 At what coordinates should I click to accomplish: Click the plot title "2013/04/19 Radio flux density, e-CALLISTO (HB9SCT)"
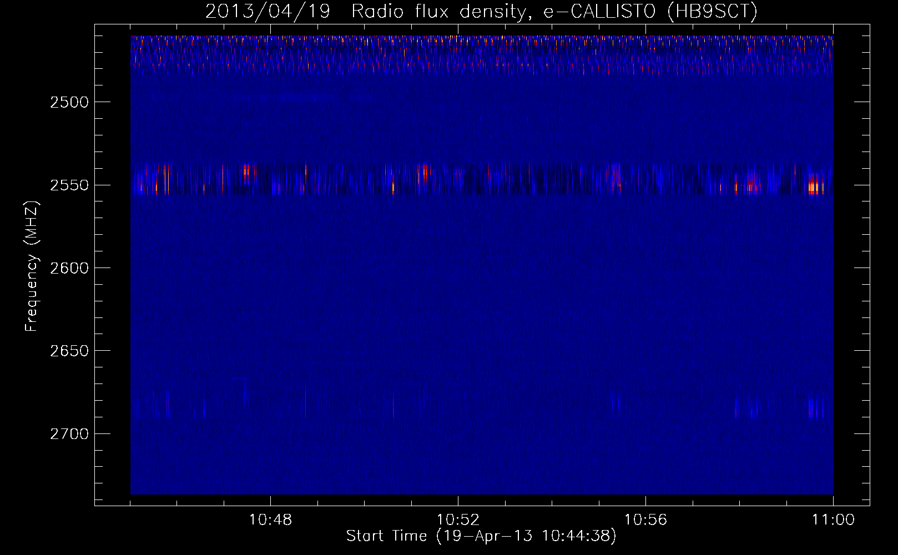coord(481,11)
